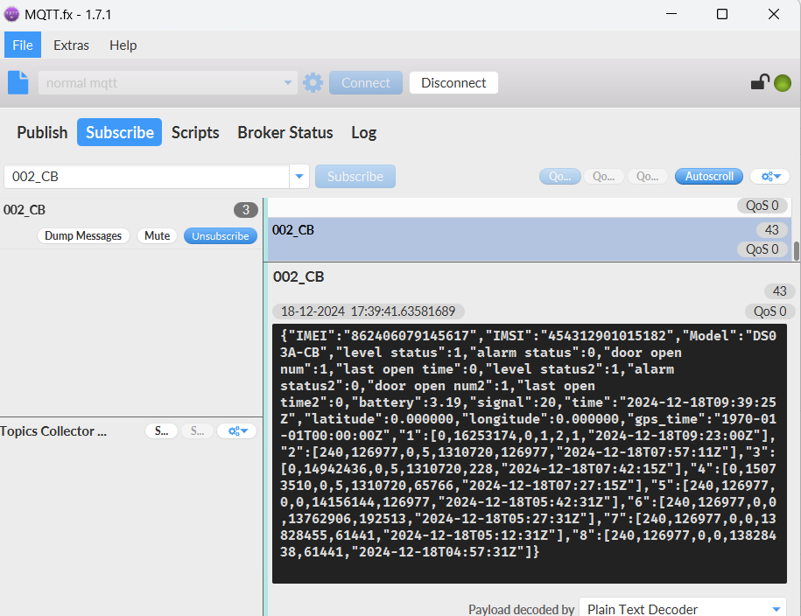The height and width of the screenshot is (616, 801).
Task: Switch to the Publish tab
Action: coord(42,132)
